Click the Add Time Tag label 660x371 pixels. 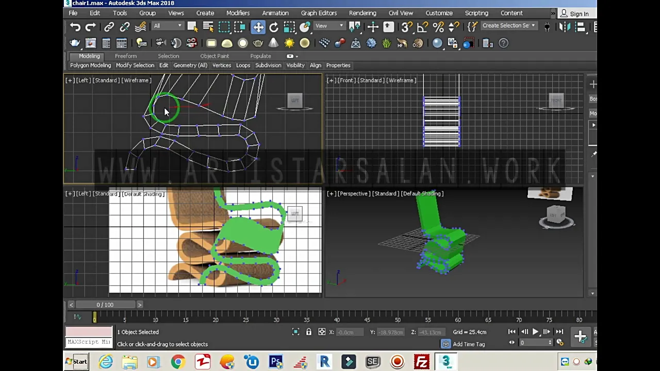469,344
